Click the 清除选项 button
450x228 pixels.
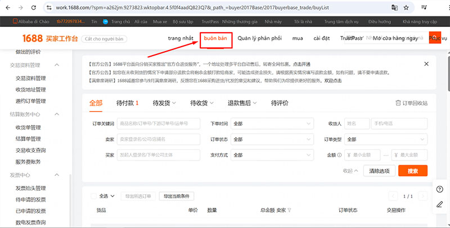click(379, 171)
